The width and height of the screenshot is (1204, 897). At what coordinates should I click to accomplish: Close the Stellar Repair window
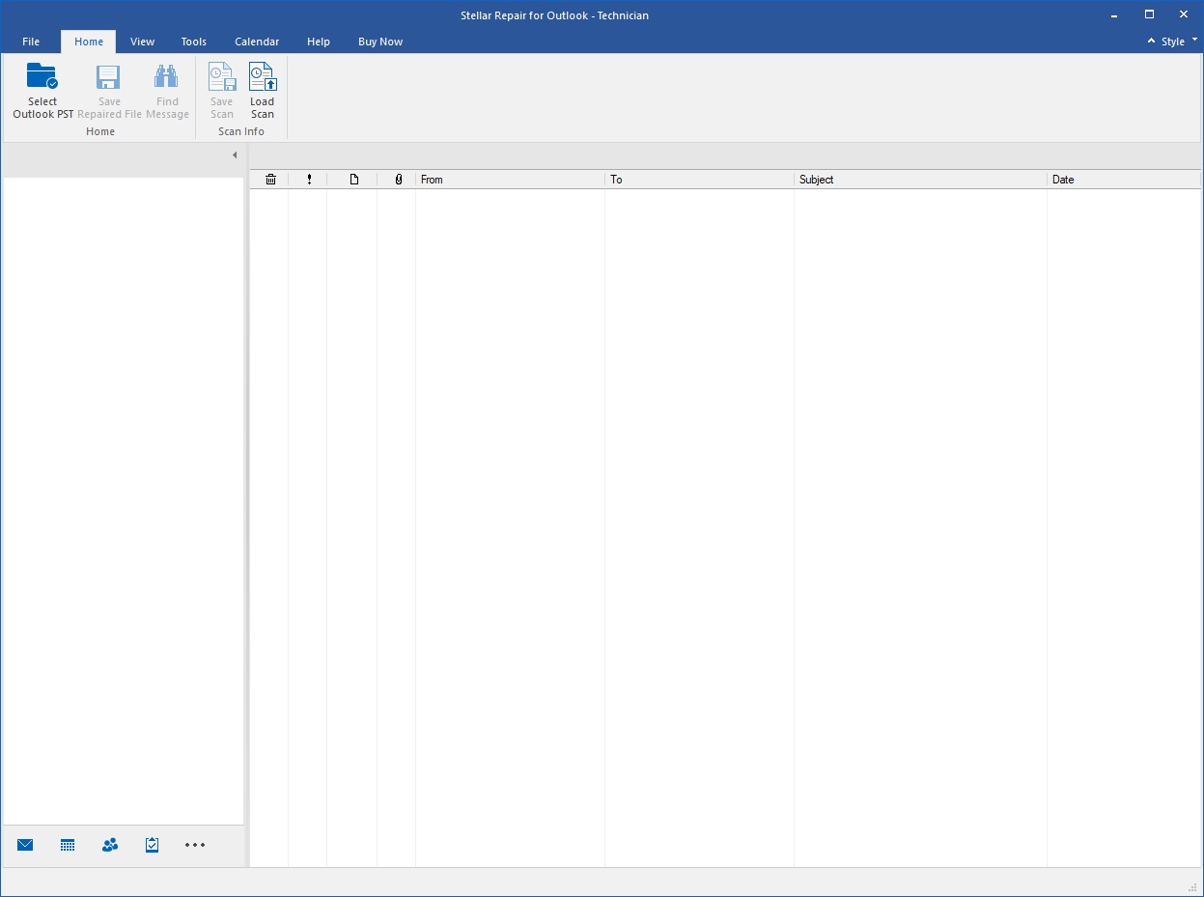click(x=1184, y=14)
